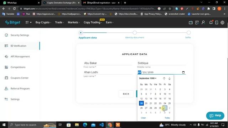The height and width of the screenshot is (128, 228).
Task: Switch to WhatsApp browser tab
Action: tap(21, 3)
